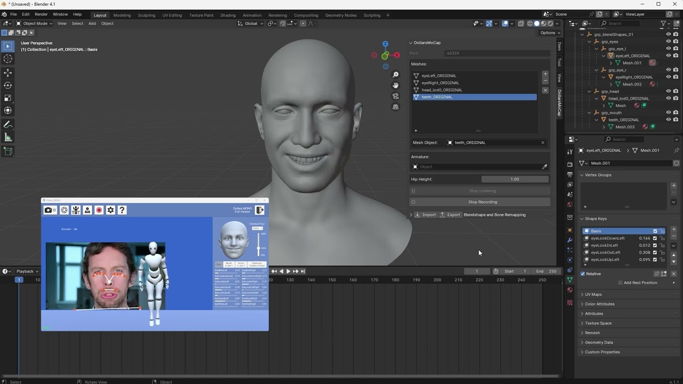Collapse the Vertex Groups panel
The image size is (683, 384).
[582, 175]
